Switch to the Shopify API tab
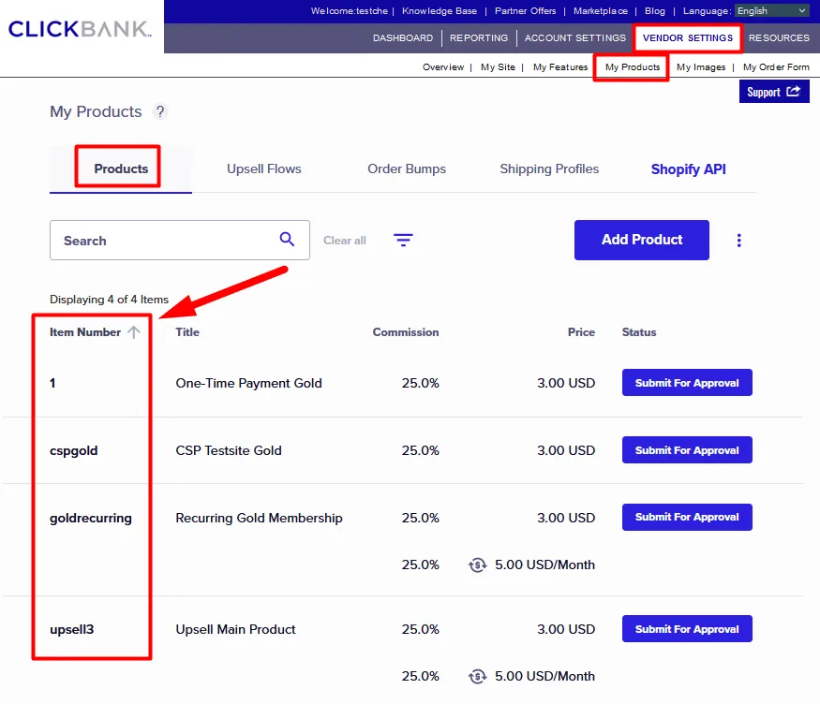The height and width of the screenshot is (704, 820). pos(688,169)
